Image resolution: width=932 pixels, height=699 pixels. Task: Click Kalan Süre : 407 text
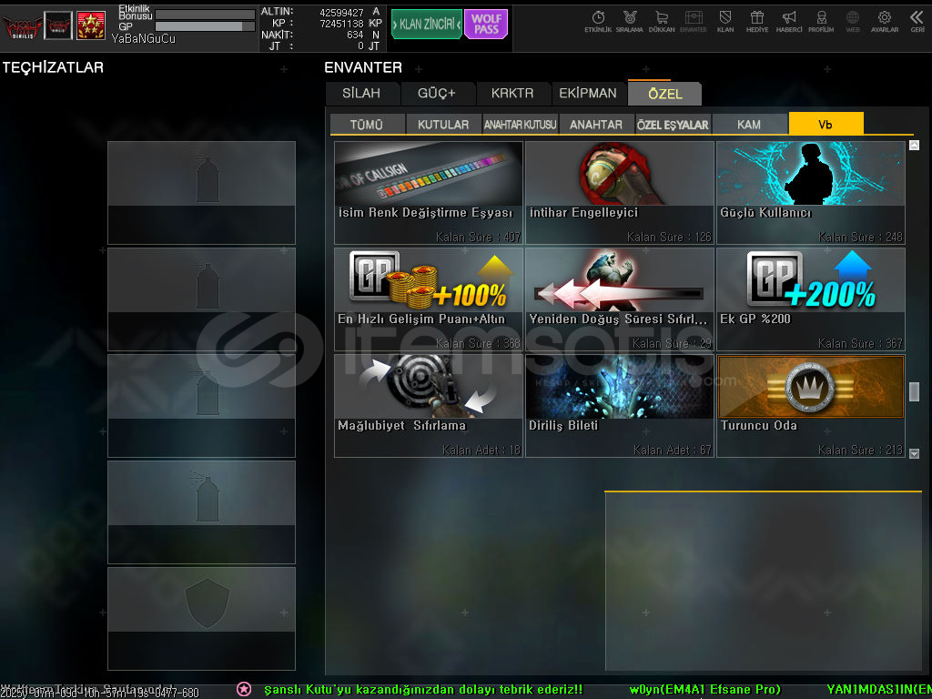479,238
